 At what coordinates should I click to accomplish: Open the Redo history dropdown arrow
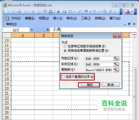(99, 12)
